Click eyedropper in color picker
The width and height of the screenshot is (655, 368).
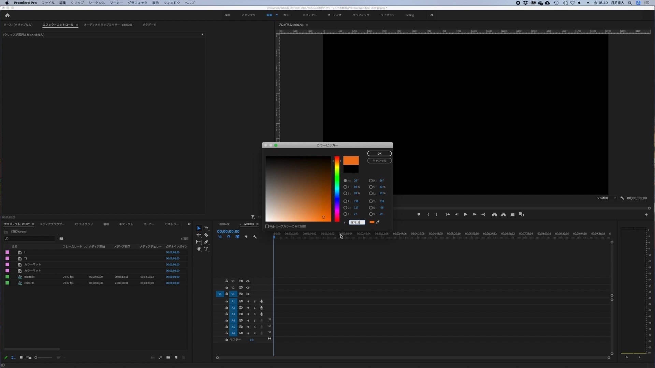[378, 222]
